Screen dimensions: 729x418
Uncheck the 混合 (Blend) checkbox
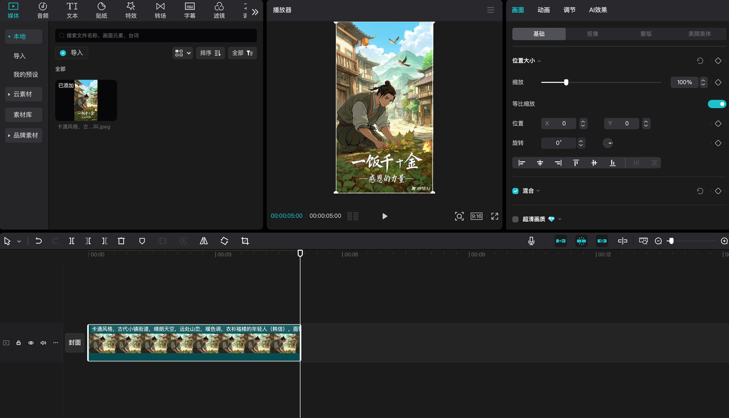coord(515,191)
